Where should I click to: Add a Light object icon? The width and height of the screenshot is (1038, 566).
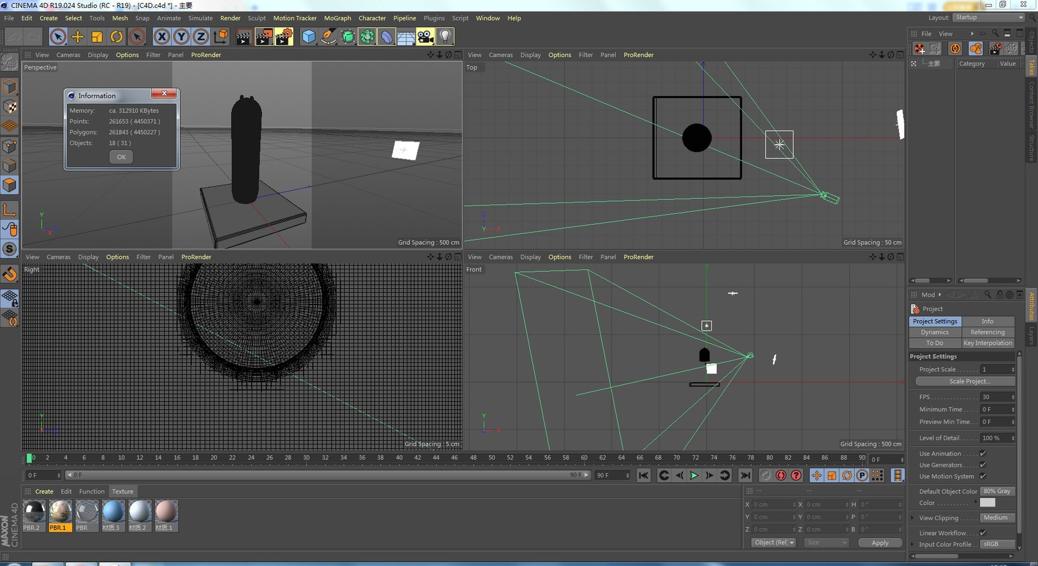click(x=445, y=37)
